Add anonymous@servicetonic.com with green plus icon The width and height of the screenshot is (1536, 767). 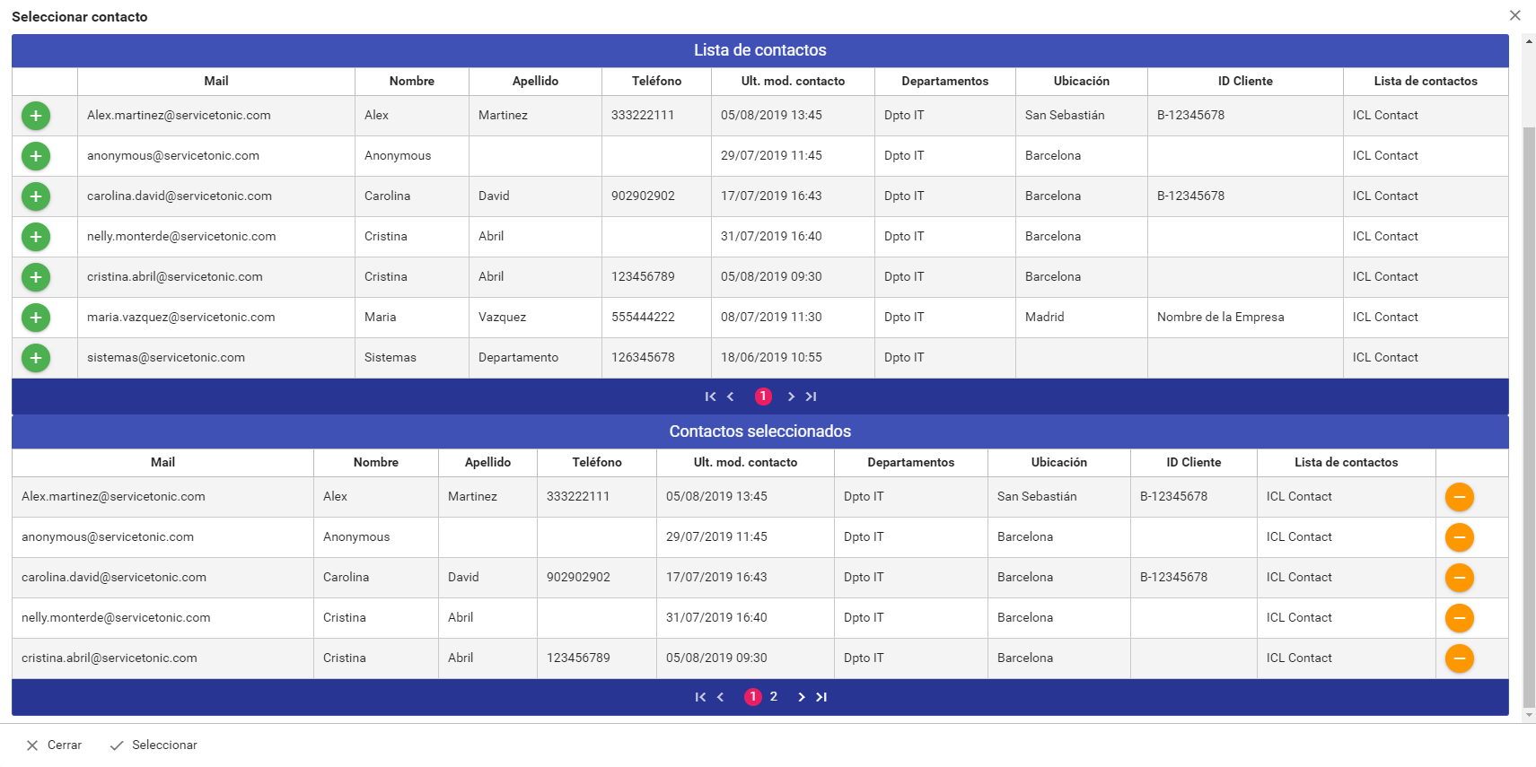coord(36,156)
